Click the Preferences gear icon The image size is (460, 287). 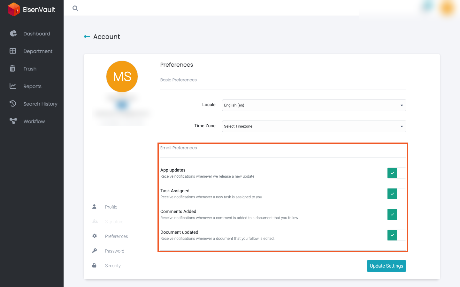click(x=95, y=236)
